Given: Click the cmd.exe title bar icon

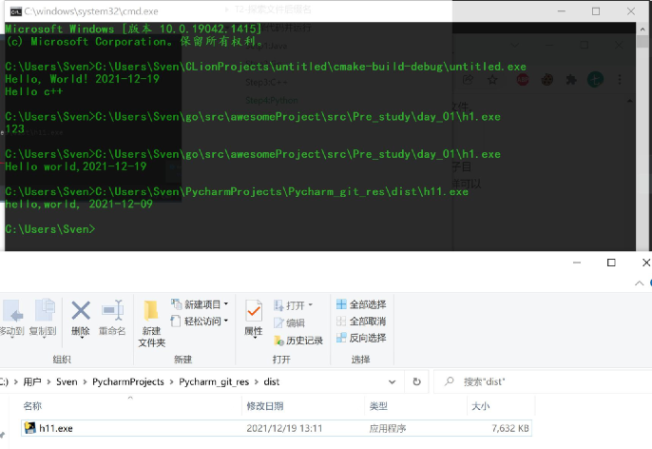Looking at the screenshot, I should [16, 11].
